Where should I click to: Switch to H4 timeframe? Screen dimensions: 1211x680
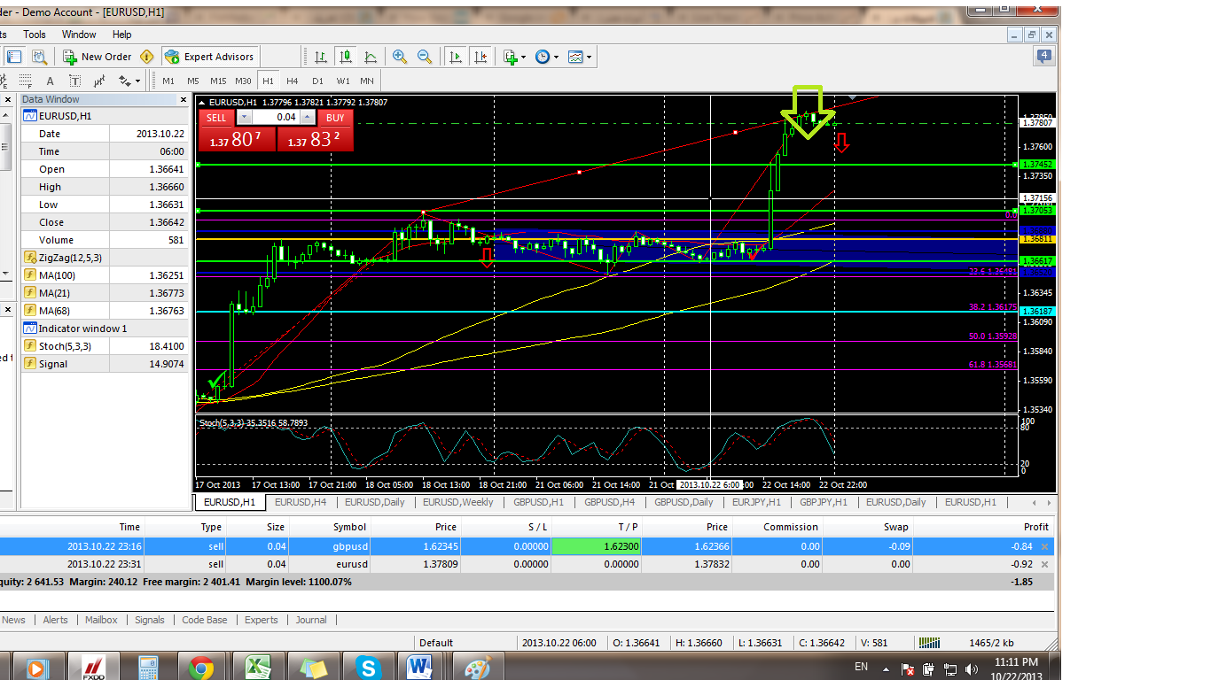[x=293, y=81]
